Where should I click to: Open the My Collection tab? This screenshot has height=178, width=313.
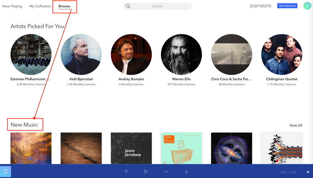[x=40, y=6]
